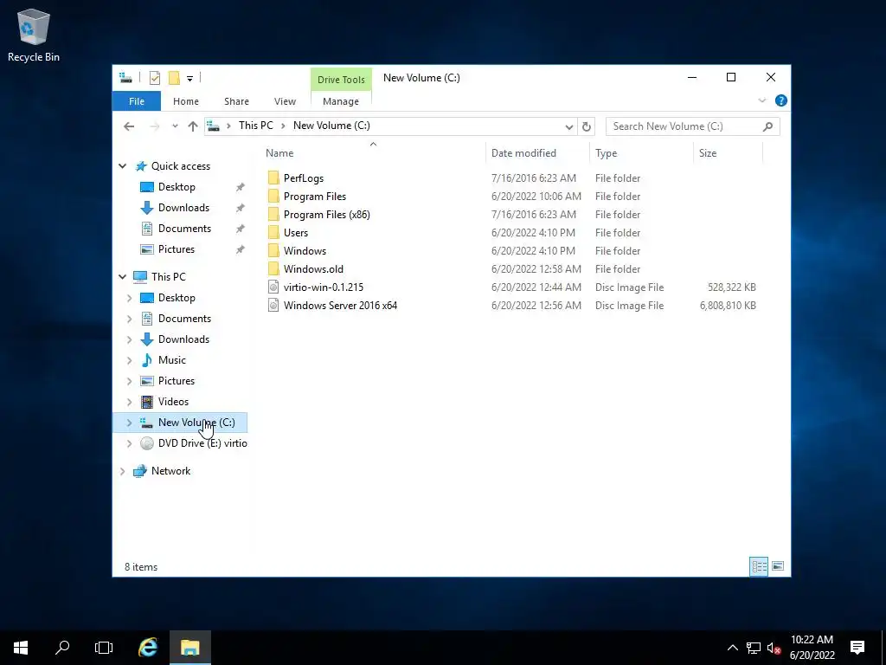Select the PerfLogs folder icon

tap(273, 178)
